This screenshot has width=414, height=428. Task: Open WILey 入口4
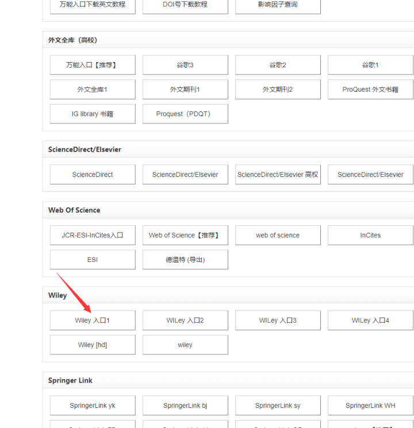[x=370, y=321]
